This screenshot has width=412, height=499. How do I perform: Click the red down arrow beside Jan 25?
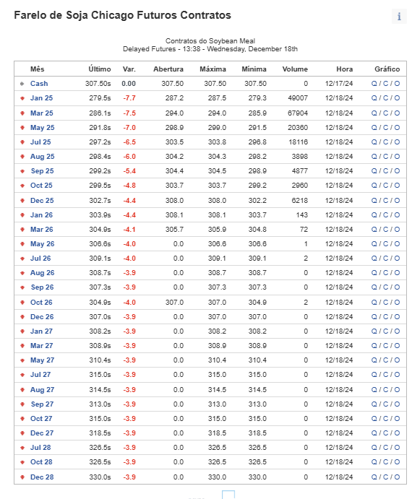click(x=22, y=98)
